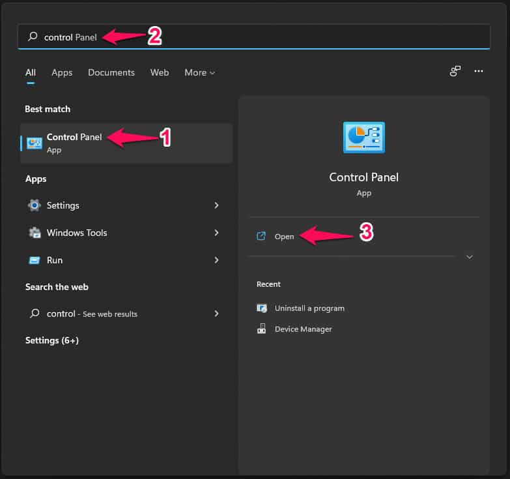Click the search across devices icon
Screen dimensions: 510x479
click(x=455, y=71)
